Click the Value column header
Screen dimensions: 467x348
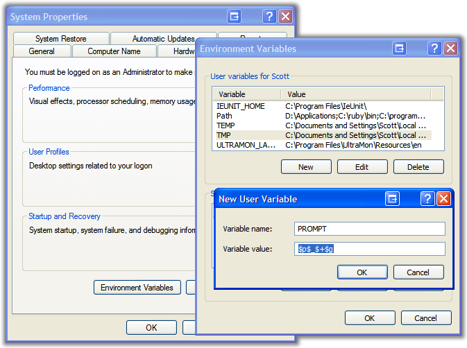click(x=355, y=94)
